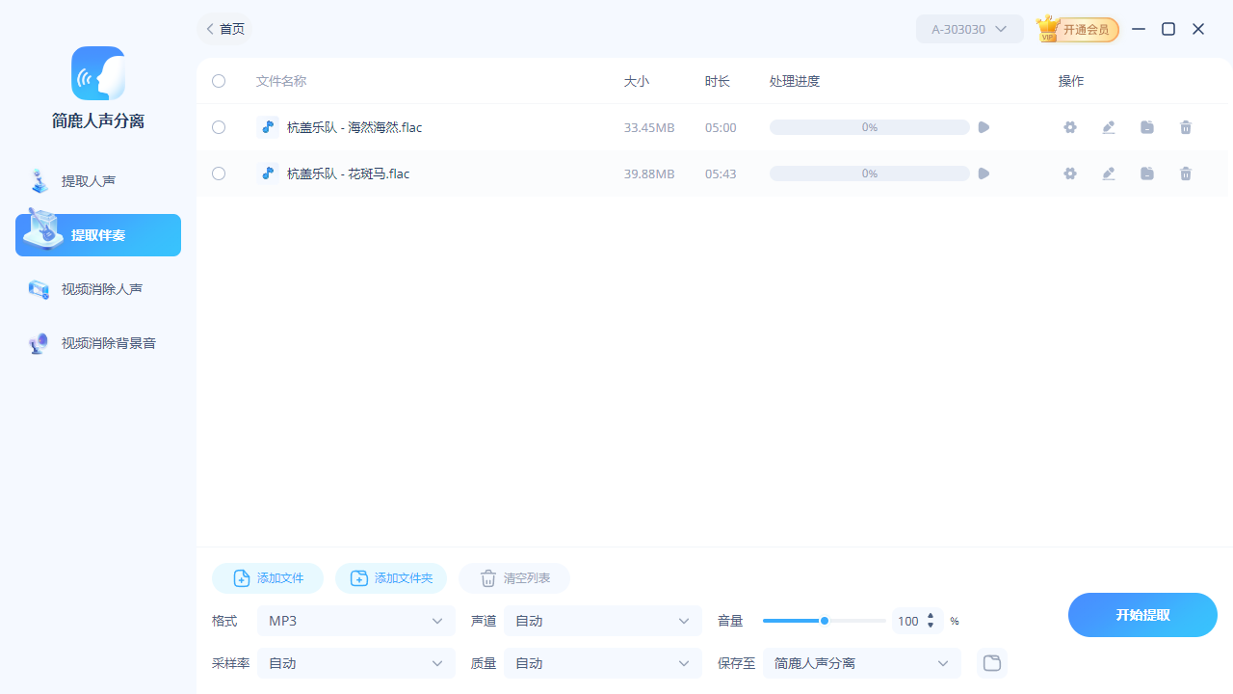Select the checkbox for 海然海然.flac
This screenshot has height=694, width=1233.
click(x=218, y=126)
